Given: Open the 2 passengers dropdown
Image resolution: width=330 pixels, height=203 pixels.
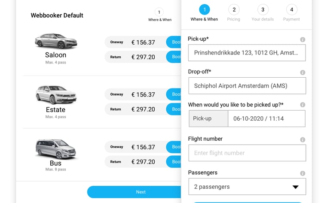Looking at the screenshot, I should (x=247, y=187).
